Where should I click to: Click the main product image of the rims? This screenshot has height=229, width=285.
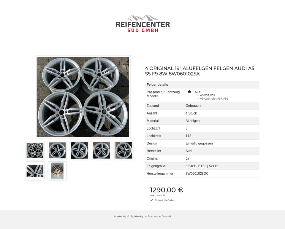point(83,97)
